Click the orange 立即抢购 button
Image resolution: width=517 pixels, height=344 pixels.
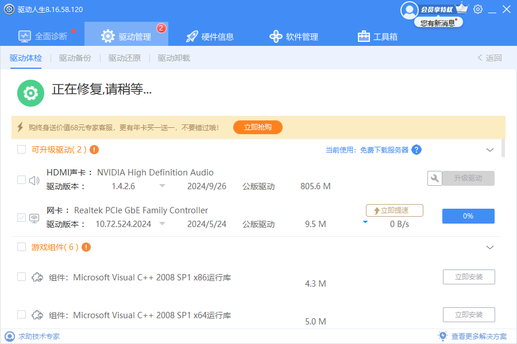coord(257,127)
